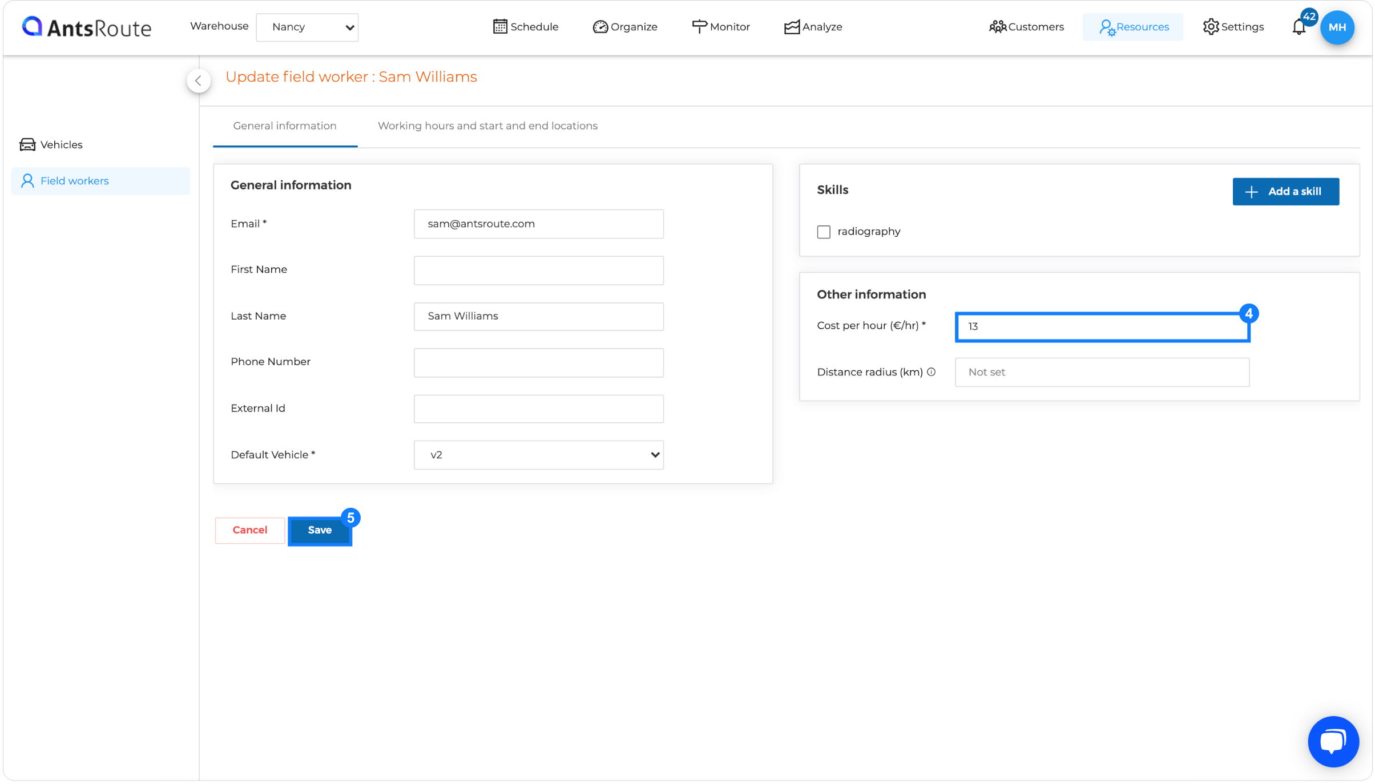Open the Organize section

625,27
